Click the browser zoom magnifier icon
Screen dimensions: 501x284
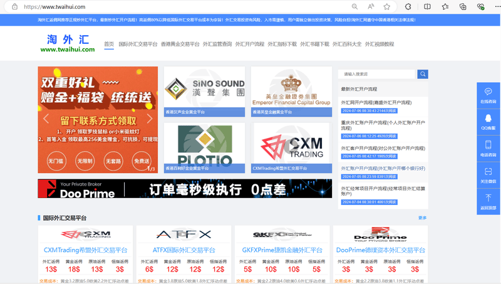click(354, 7)
